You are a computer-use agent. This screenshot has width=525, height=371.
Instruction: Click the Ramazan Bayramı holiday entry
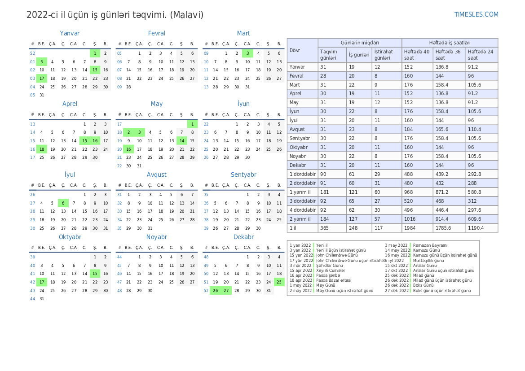pyautogui.click(x=430, y=245)
